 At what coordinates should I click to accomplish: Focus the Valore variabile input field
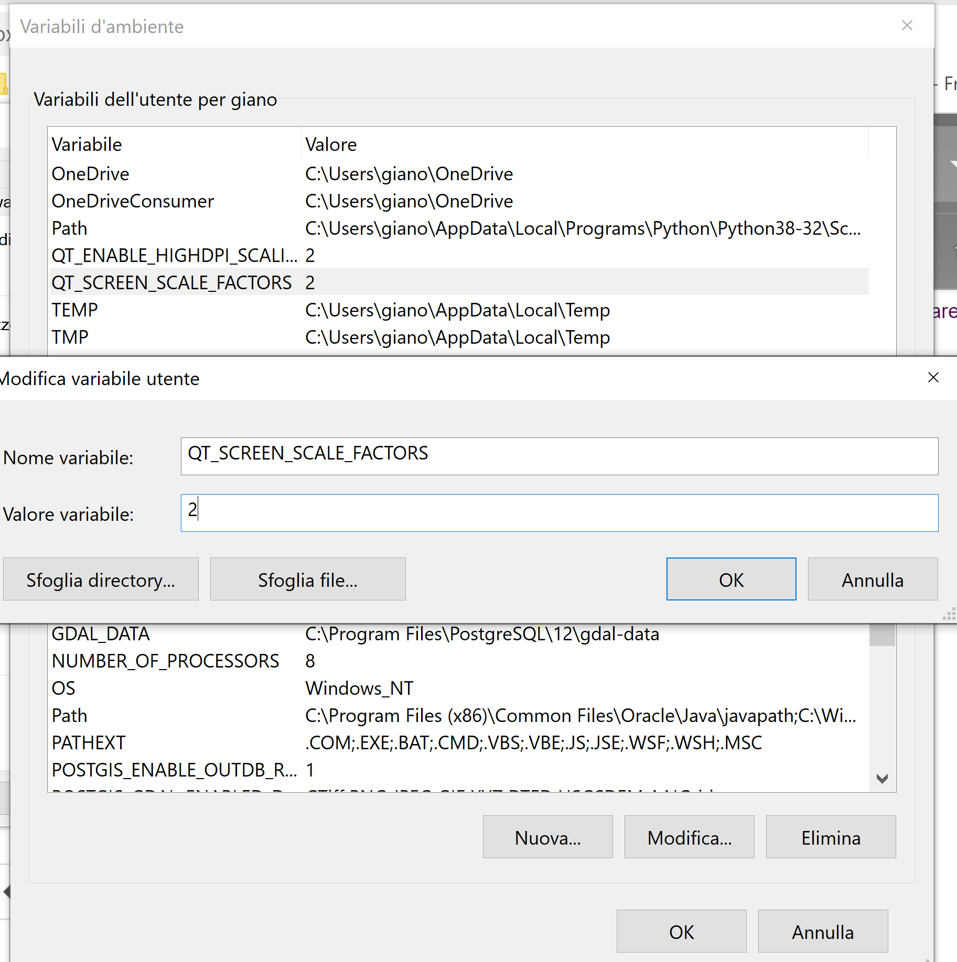[559, 512]
